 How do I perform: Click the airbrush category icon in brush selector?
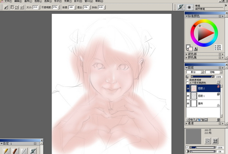point(180,7)
